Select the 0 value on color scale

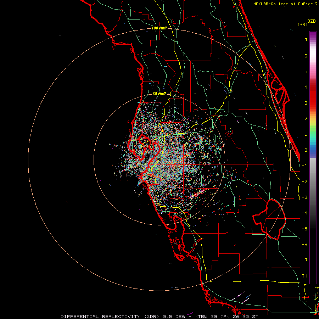(306, 150)
